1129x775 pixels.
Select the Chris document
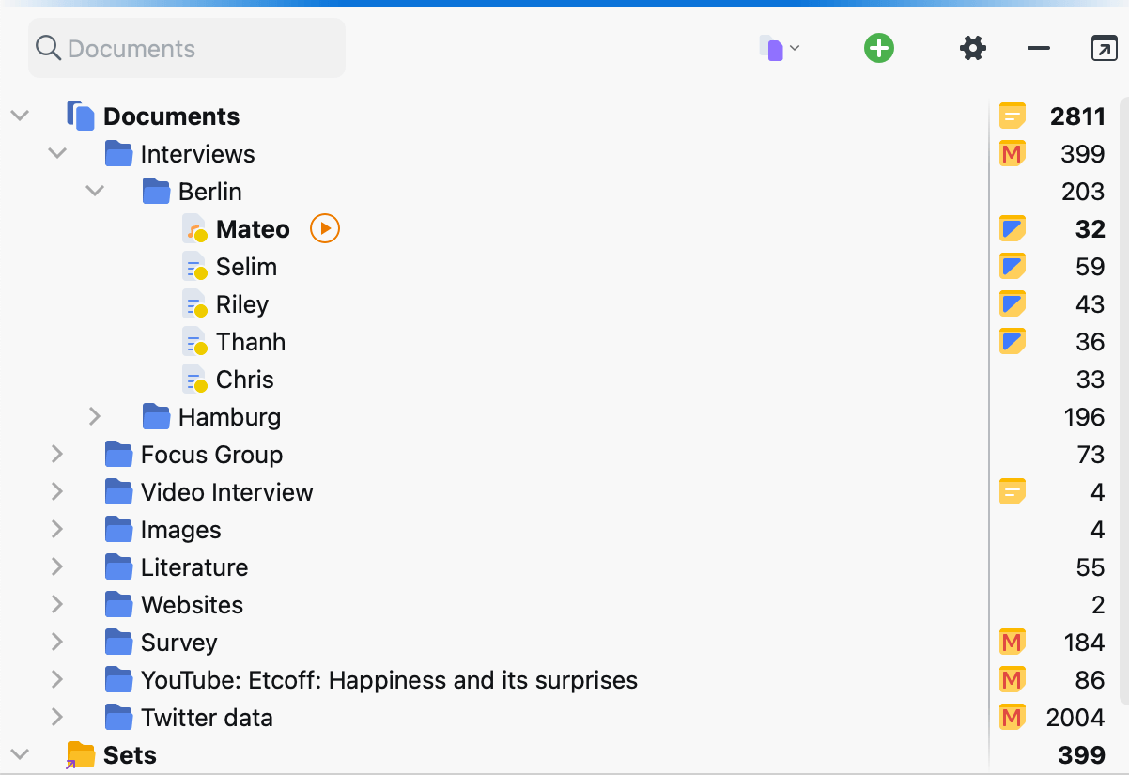[x=244, y=380]
